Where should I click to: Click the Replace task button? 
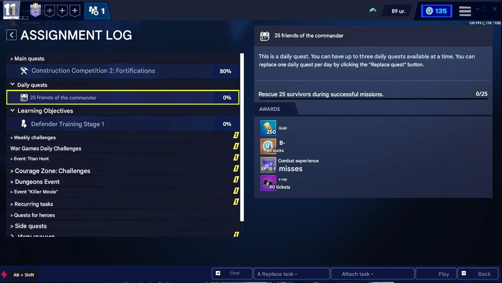coord(292,274)
